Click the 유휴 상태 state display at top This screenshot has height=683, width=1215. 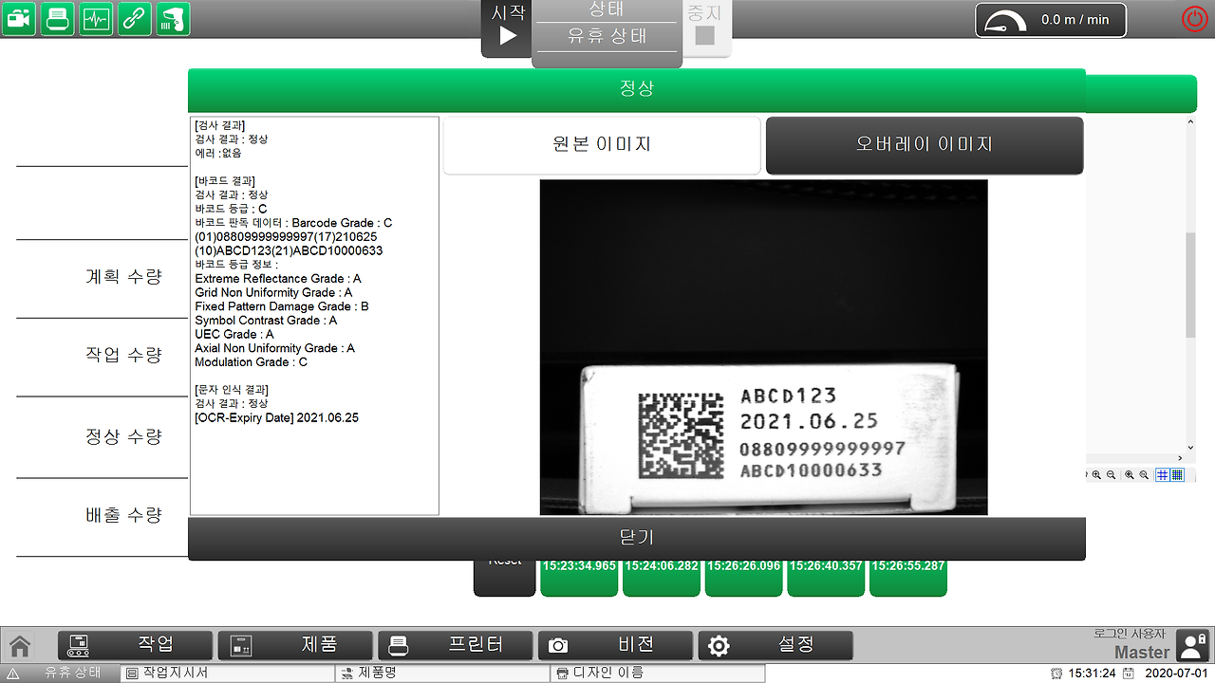[x=607, y=36]
